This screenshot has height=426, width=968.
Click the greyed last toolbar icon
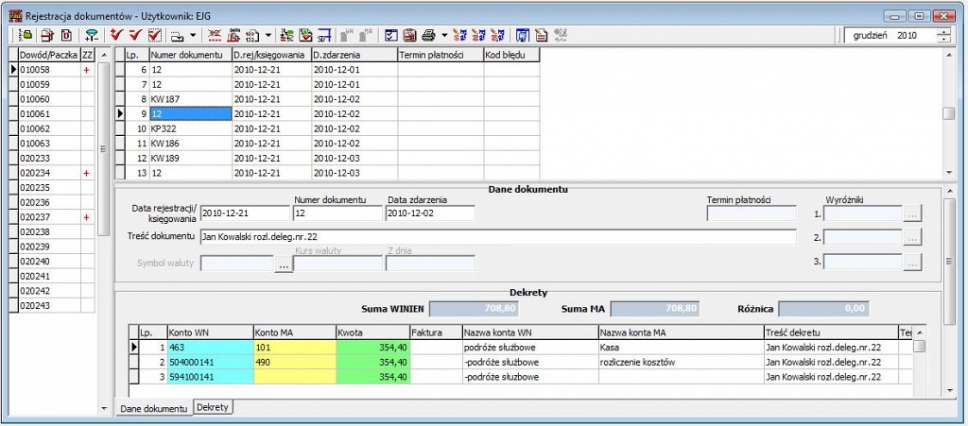point(561,35)
